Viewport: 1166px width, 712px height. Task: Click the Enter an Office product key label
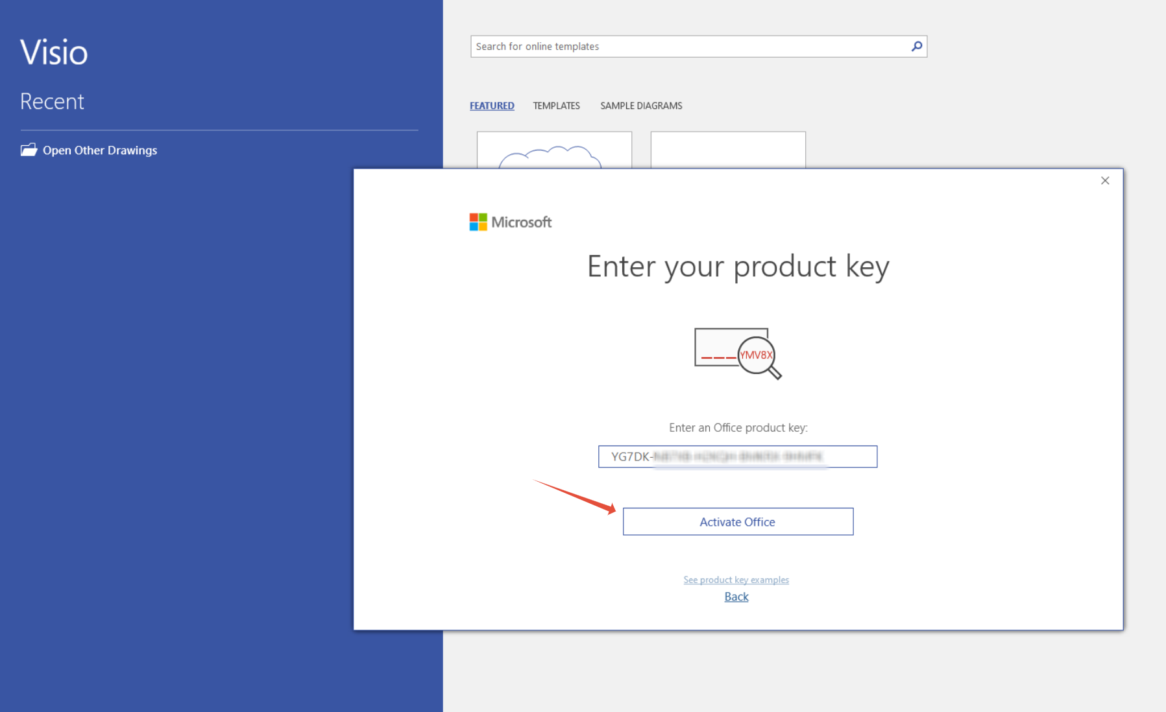pyautogui.click(x=738, y=428)
